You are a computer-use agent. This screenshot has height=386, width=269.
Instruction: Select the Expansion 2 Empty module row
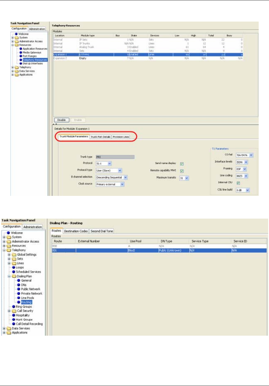point(148,58)
